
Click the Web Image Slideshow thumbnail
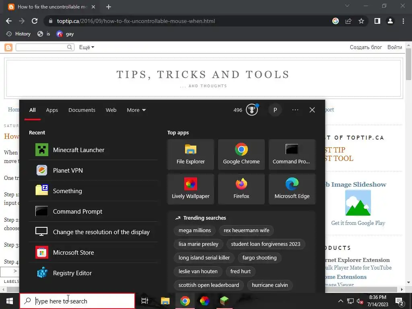(x=358, y=203)
